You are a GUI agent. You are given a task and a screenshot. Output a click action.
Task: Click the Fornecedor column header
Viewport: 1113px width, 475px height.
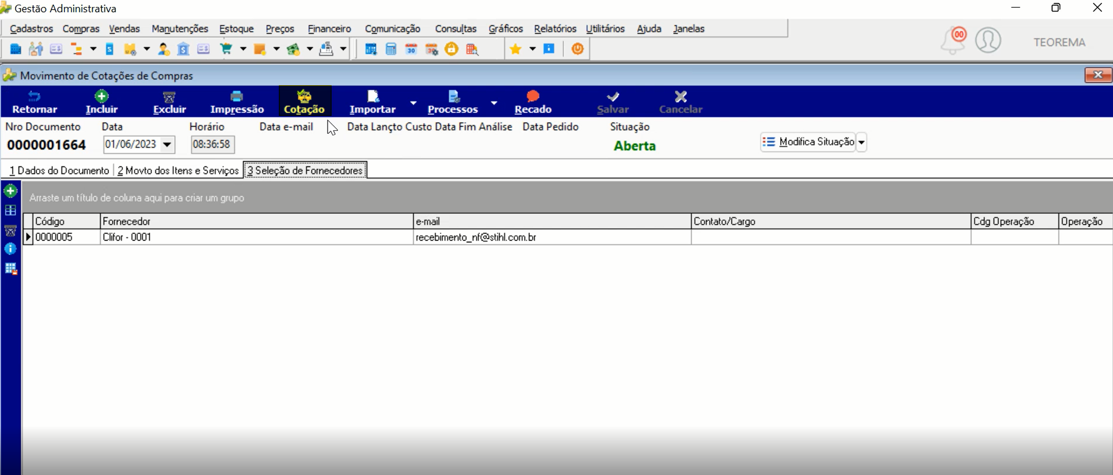[x=256, y=221]
